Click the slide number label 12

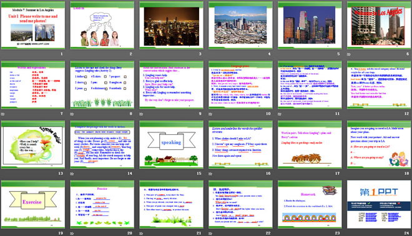pos(407,114)
